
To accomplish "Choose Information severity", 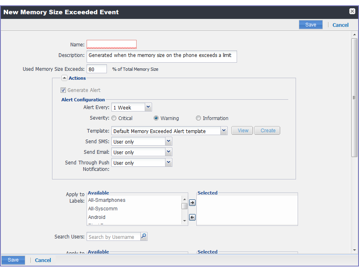I will point(198,118).
